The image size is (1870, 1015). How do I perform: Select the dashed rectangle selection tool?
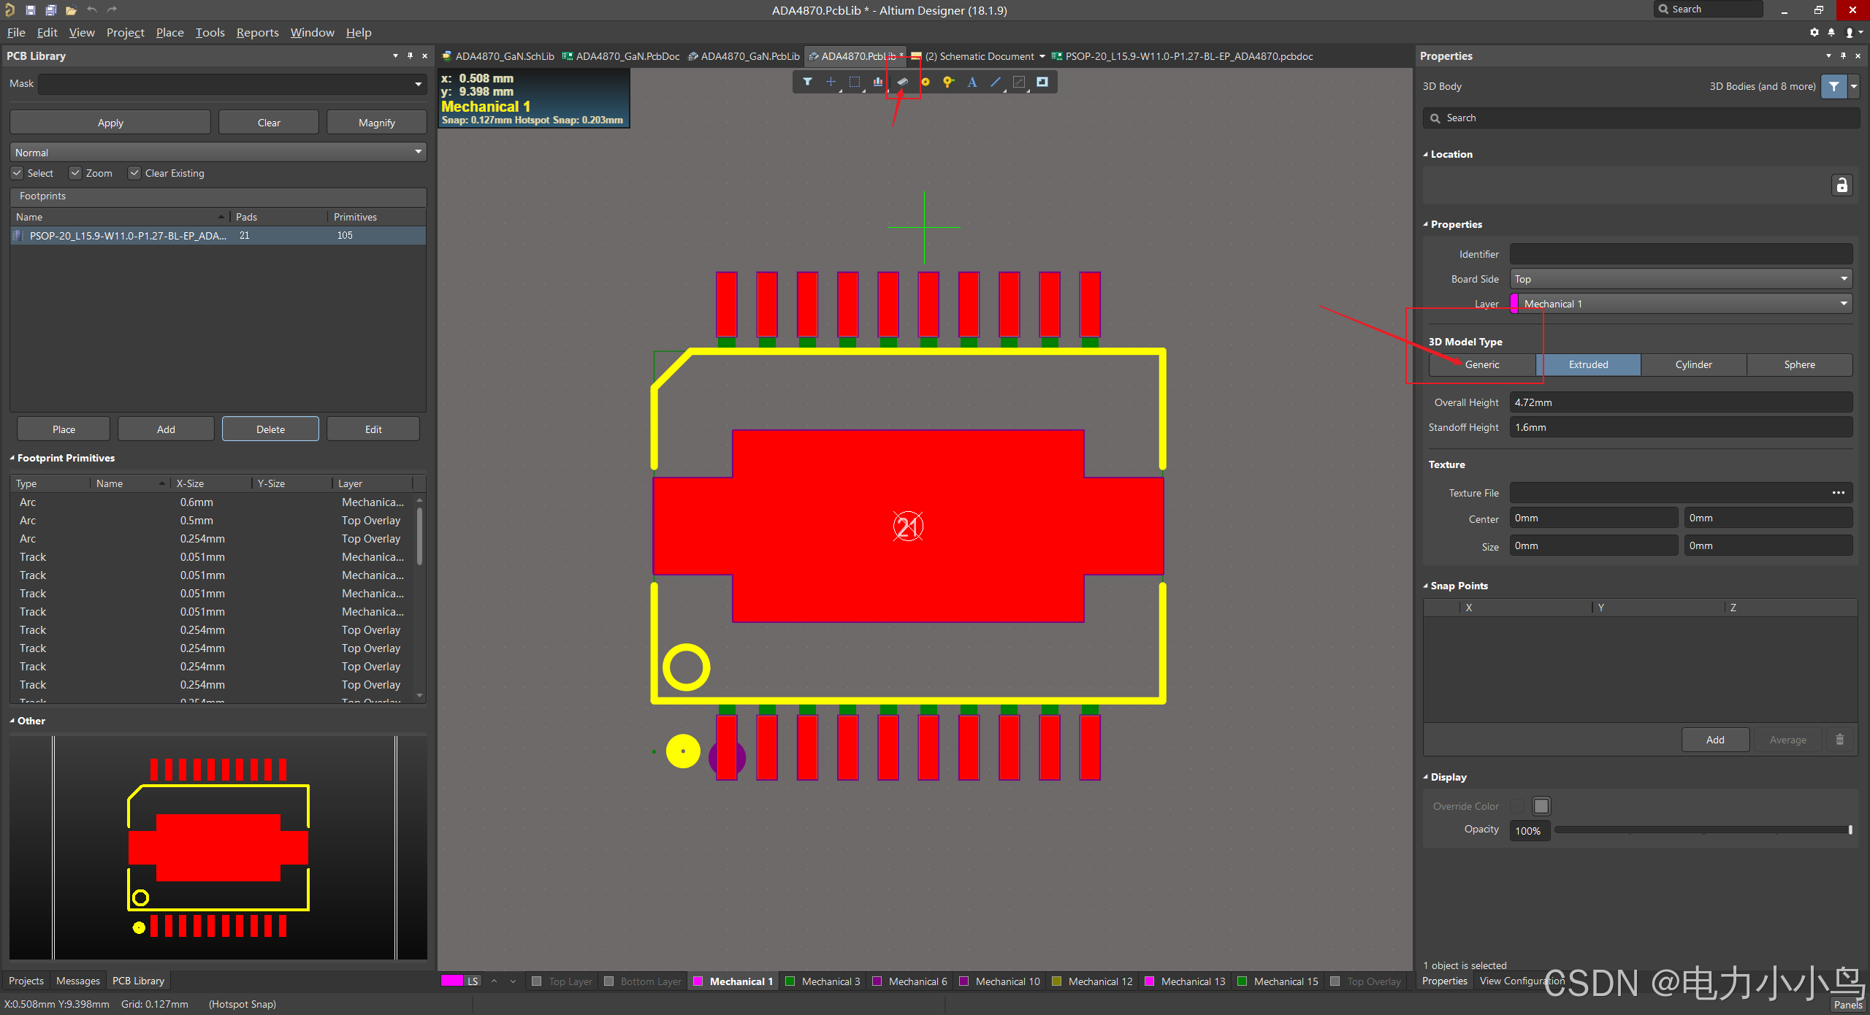pos(854,82)
